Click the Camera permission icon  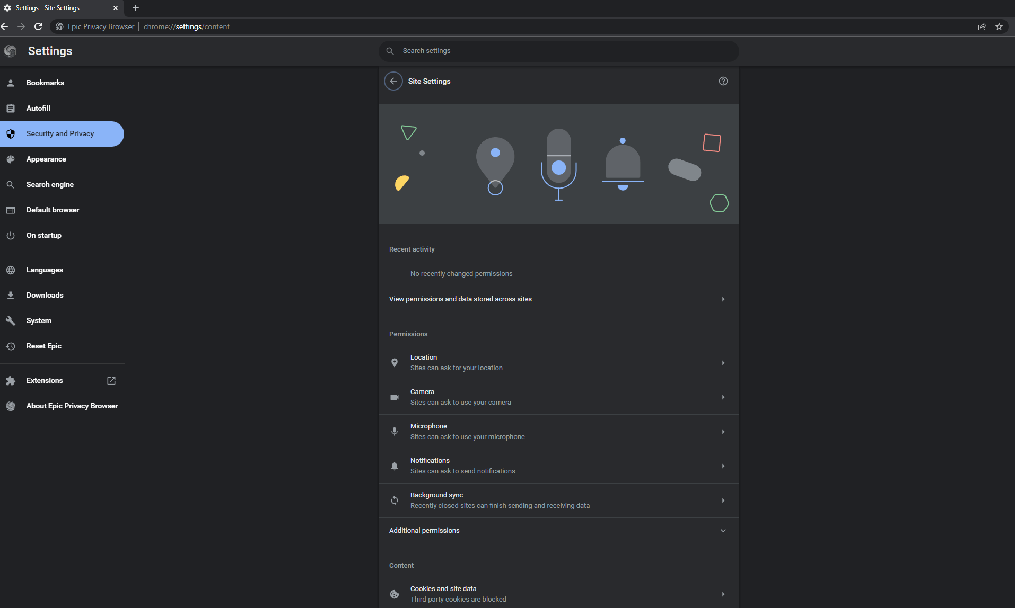click(x=395, y=397)
